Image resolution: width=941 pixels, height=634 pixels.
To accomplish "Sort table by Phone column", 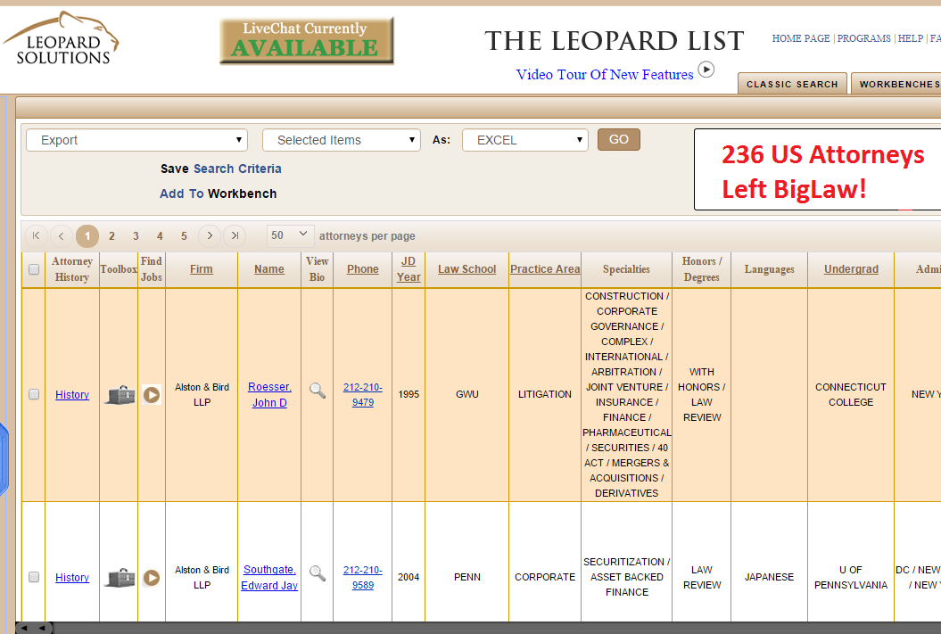I will (362, 269).
